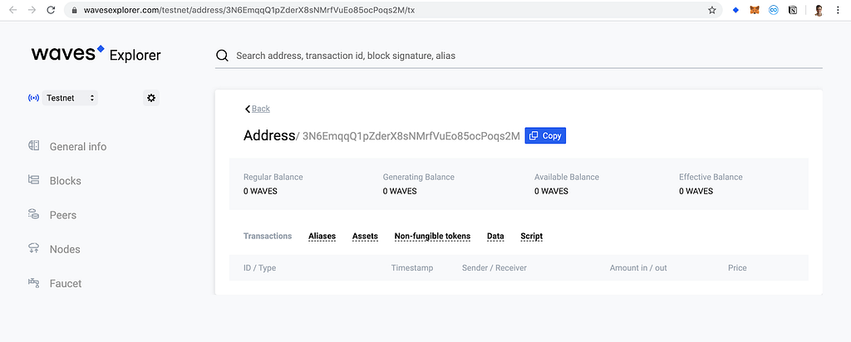
Task: Open Chrome's three-dot menu
Action: click(839, 10)
